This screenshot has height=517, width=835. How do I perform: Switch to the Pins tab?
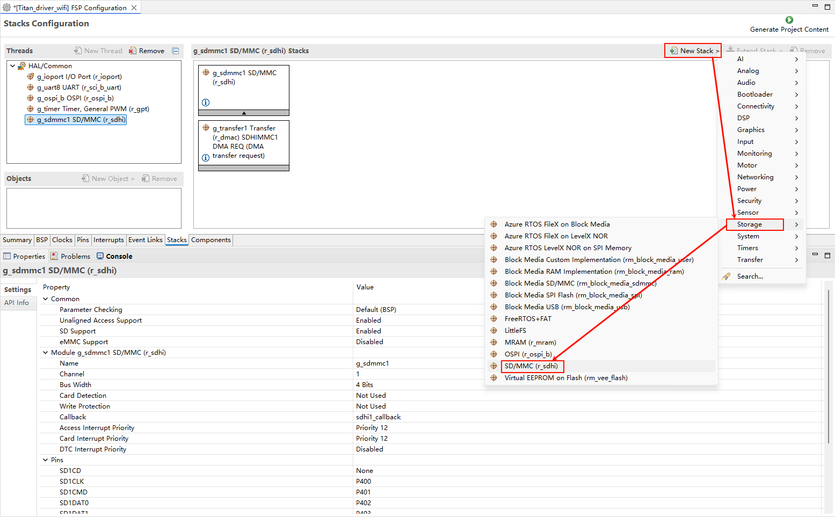[x=83, y=240]
